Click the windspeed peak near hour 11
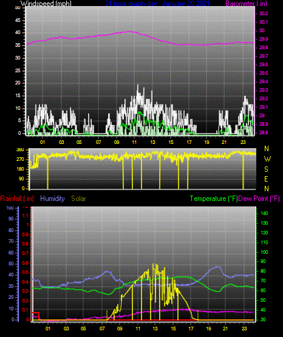The width and height of the screenshot is (283, 337). click(138, 85)
